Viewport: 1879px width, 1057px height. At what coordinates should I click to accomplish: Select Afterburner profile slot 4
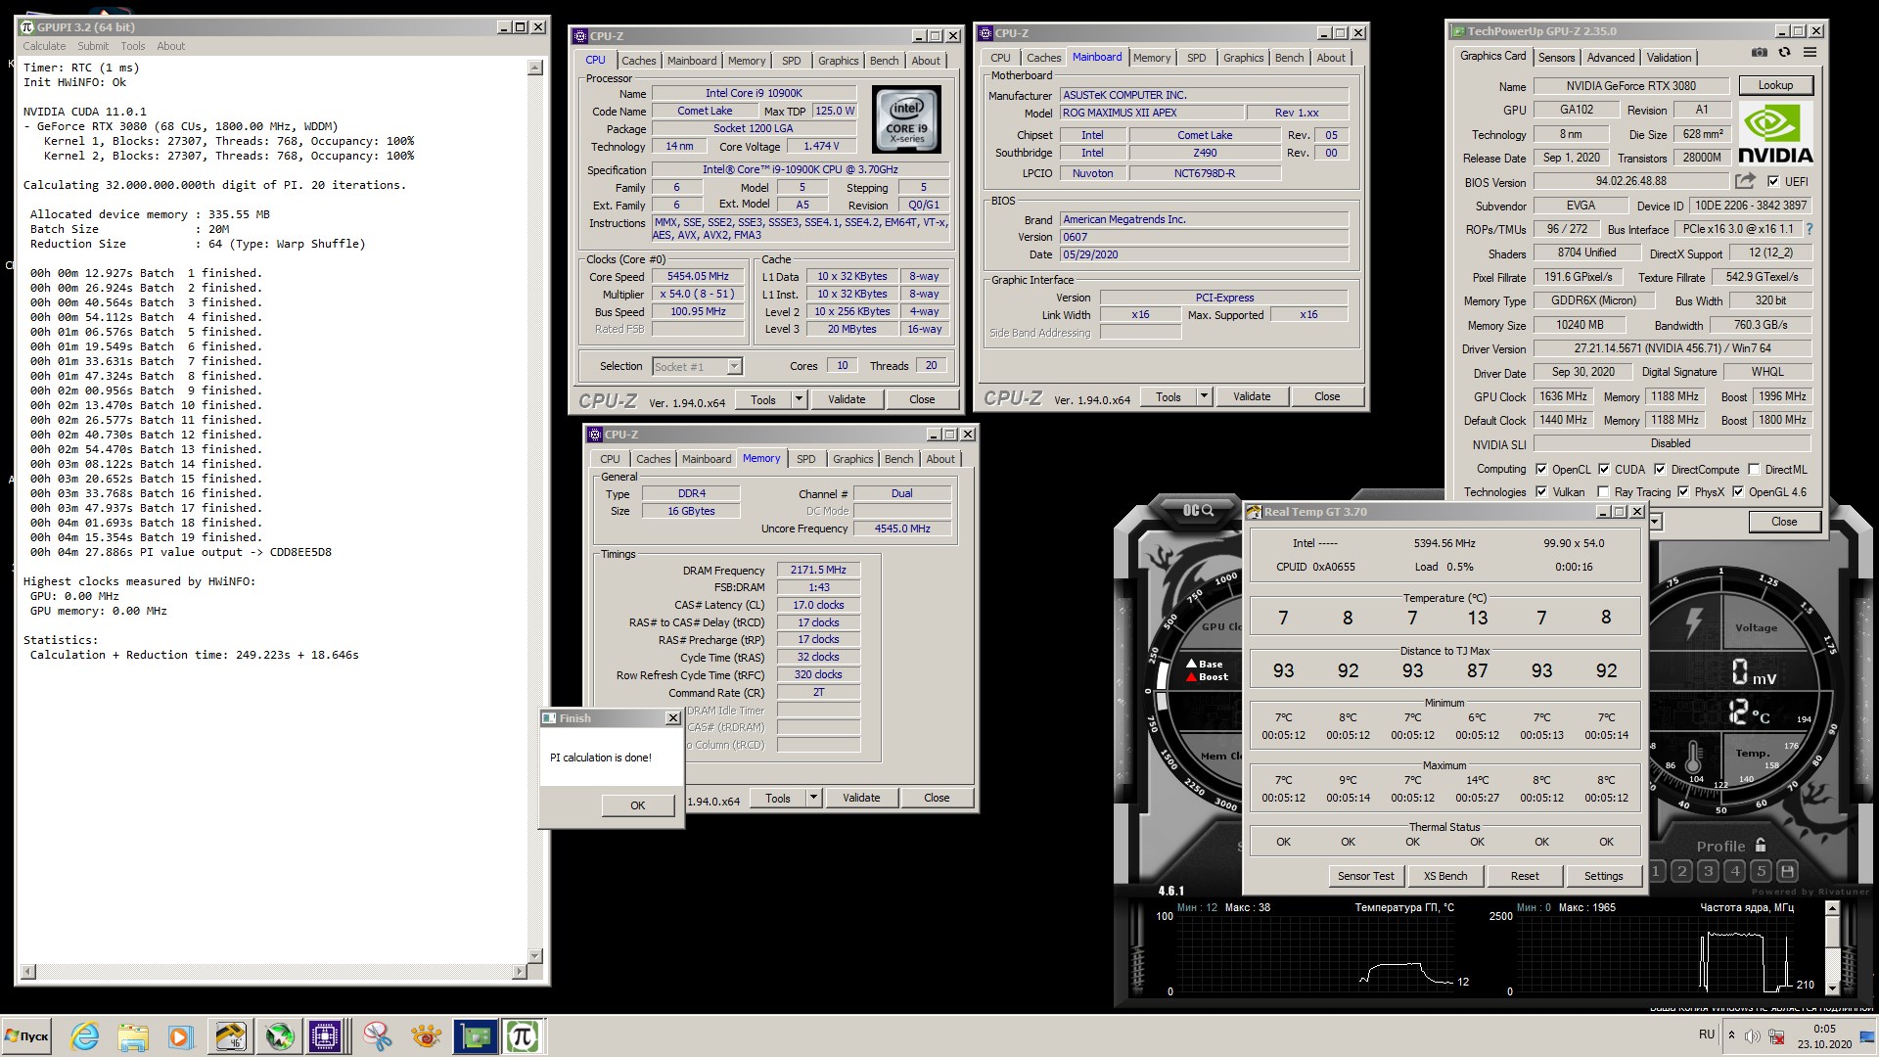pyautogui.click(x=1734, y=870)
